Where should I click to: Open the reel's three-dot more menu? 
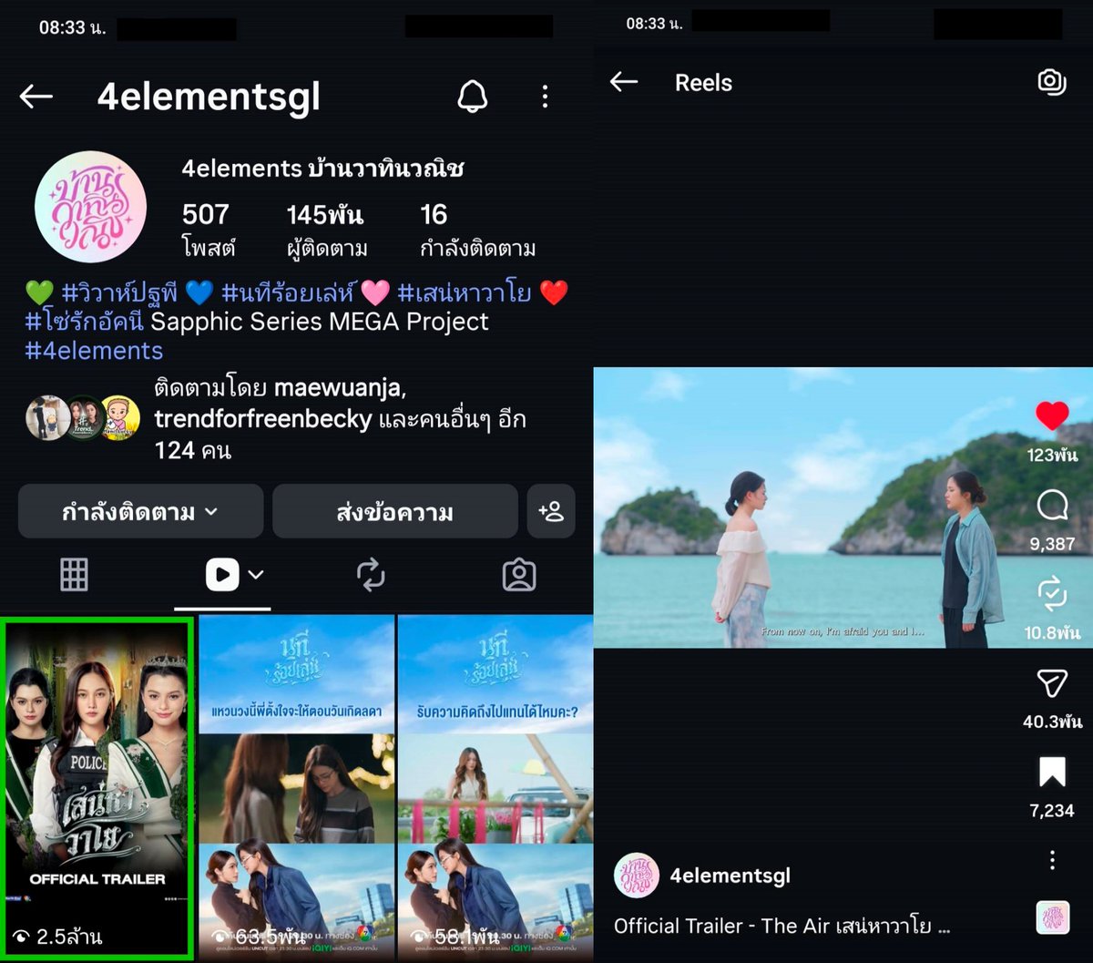point(1052,860)
